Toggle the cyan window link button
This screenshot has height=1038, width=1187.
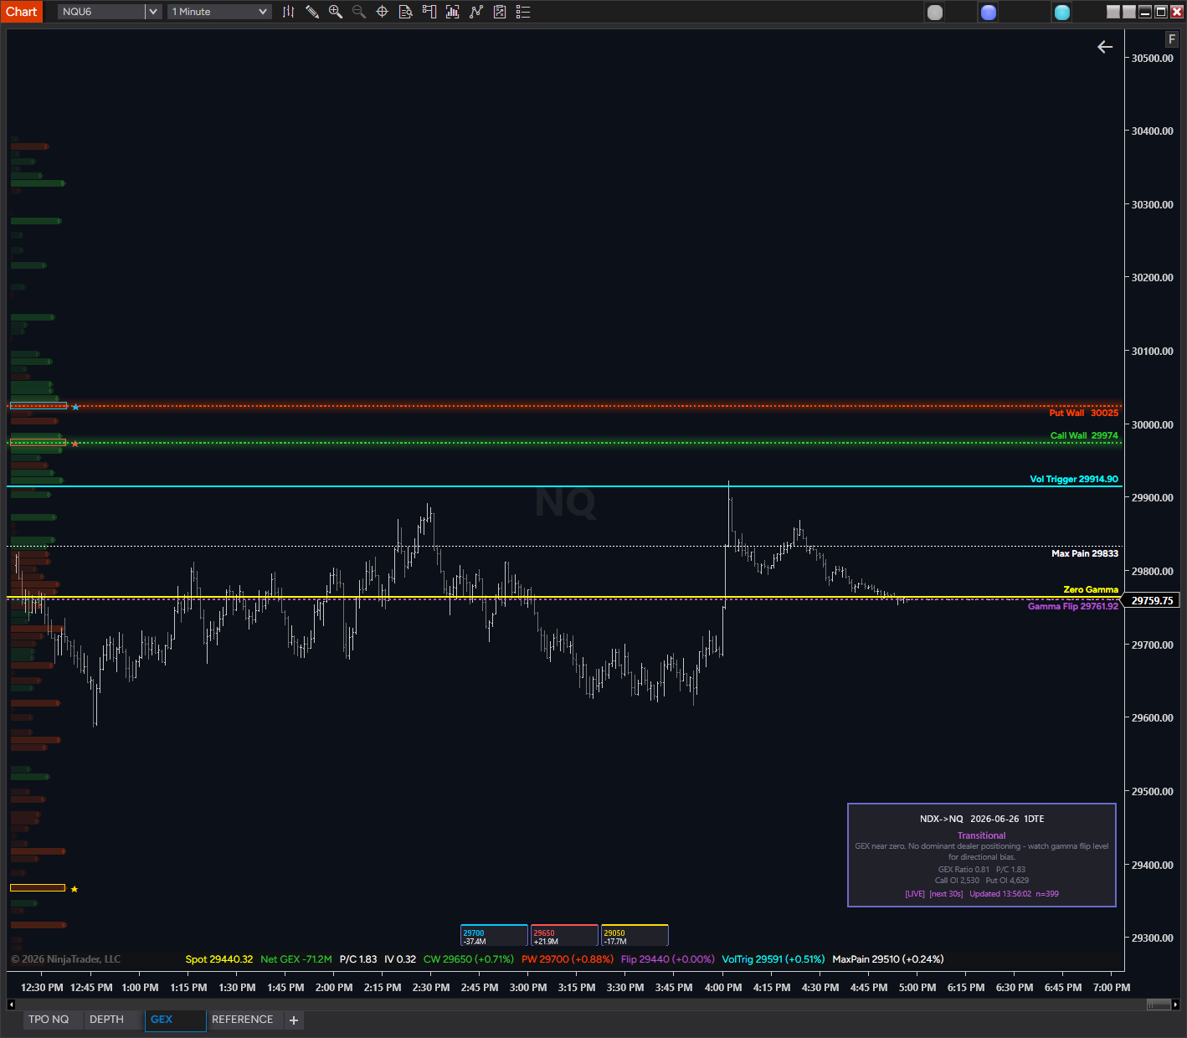(x=1062, y=12)
